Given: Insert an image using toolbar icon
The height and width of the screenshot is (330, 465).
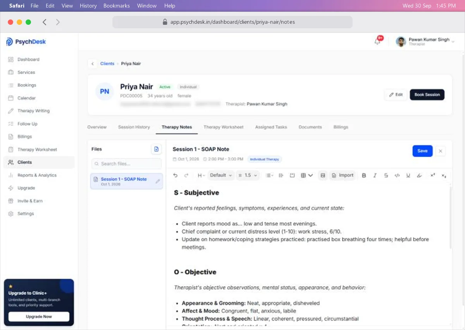Looking at the screenshot, I should [x=322, y=175].
